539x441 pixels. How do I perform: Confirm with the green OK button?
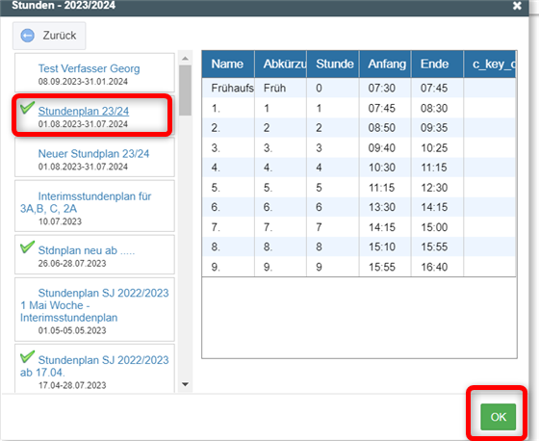[499, 417]
